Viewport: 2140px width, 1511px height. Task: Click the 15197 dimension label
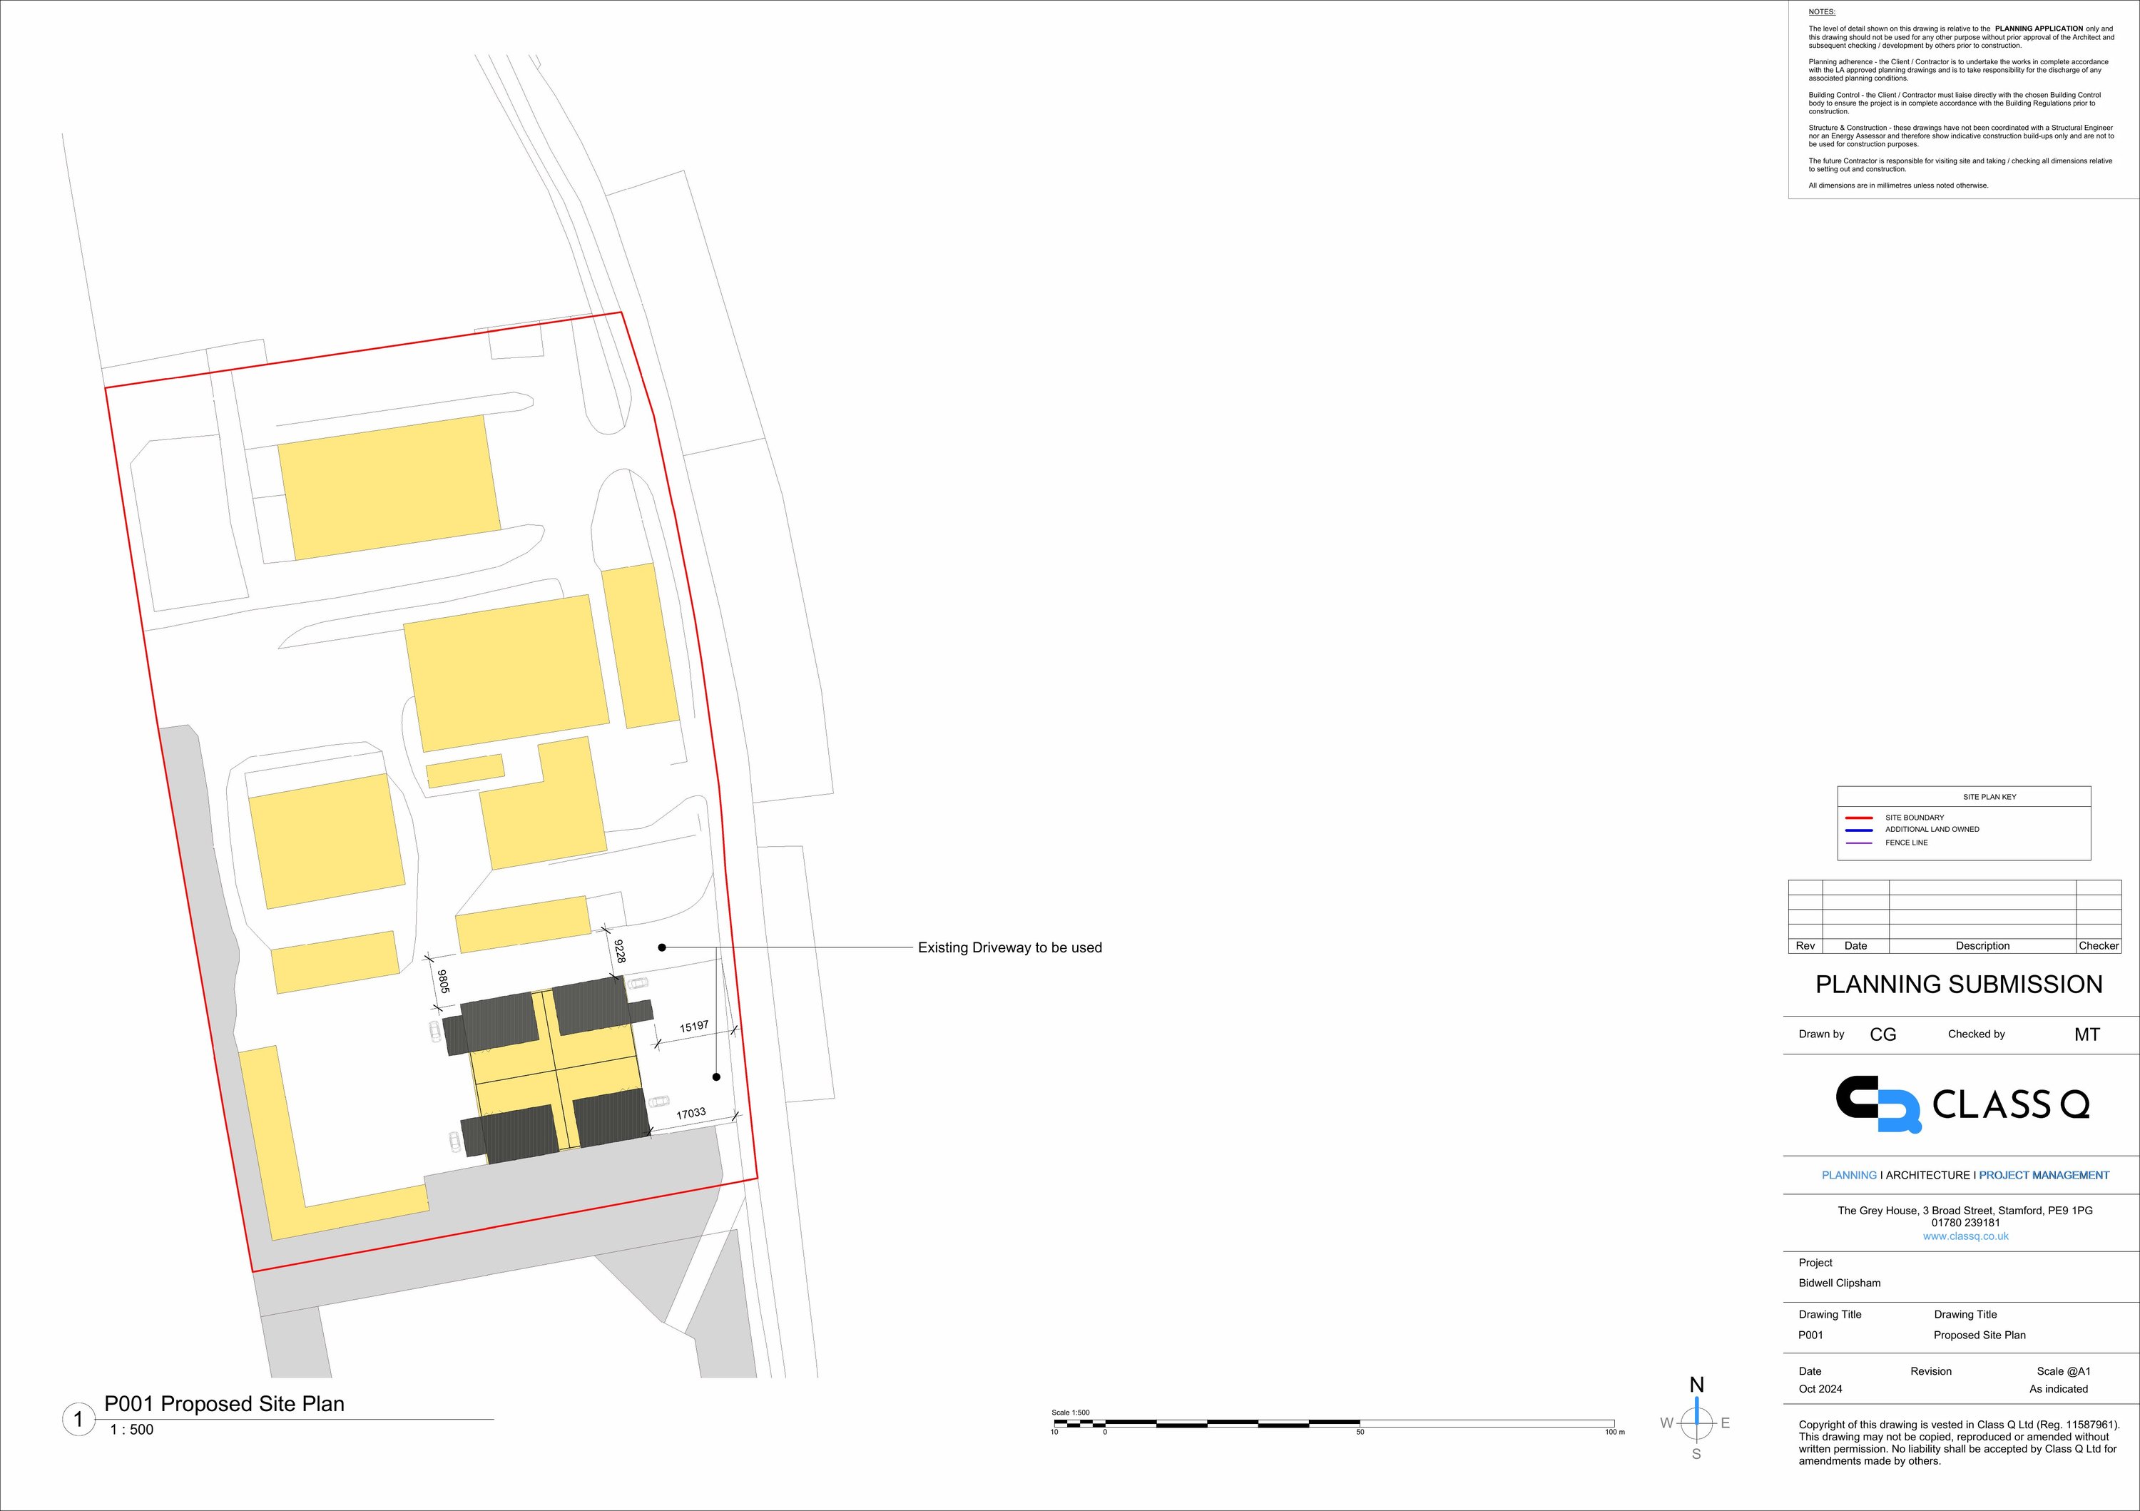[693, 1027]
